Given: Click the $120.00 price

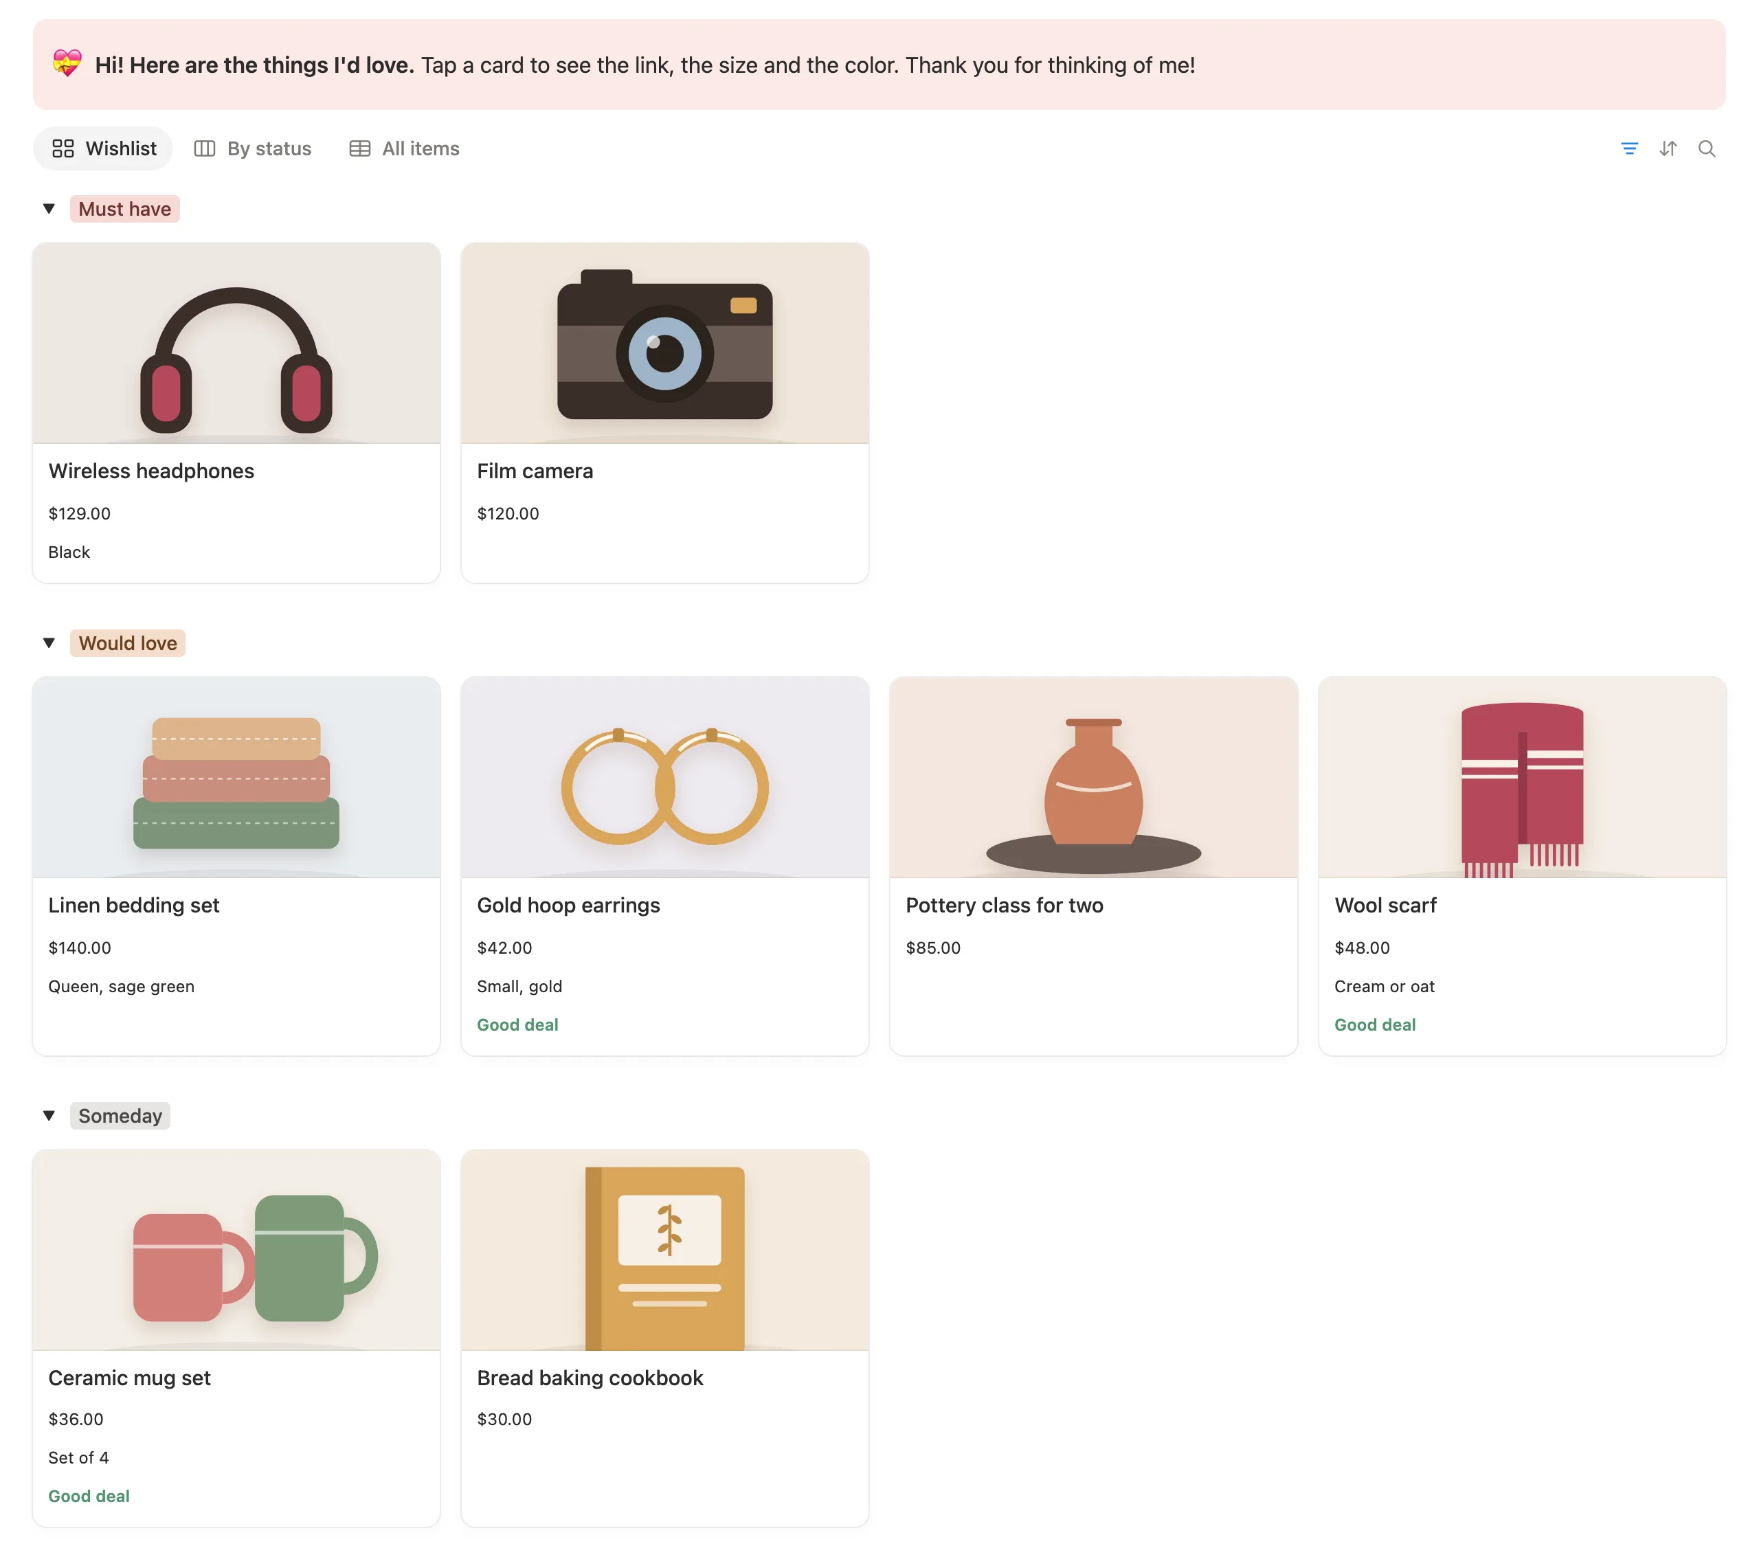Looking at the screenshot, I should 508,514.
